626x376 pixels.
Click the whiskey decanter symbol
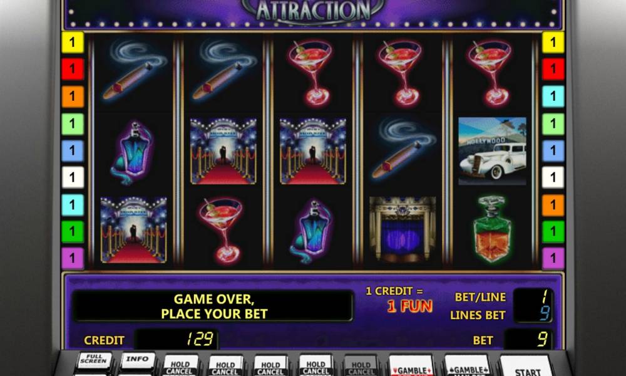(x=492, y=229)
